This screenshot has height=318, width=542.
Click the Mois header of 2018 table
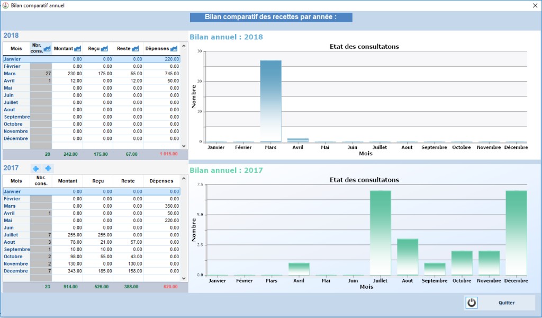coord(16,48)
